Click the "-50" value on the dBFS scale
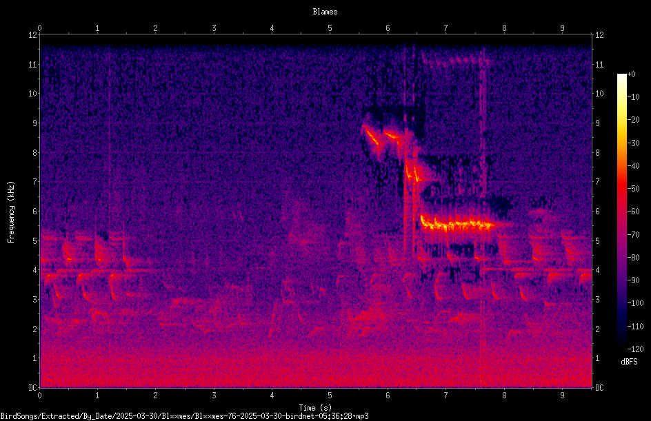Screen dimensions: 651x421 pos(634,189)
